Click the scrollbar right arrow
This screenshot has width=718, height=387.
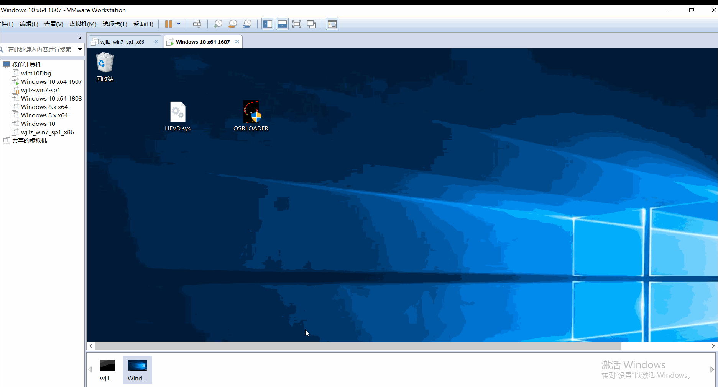pos(713,346)
